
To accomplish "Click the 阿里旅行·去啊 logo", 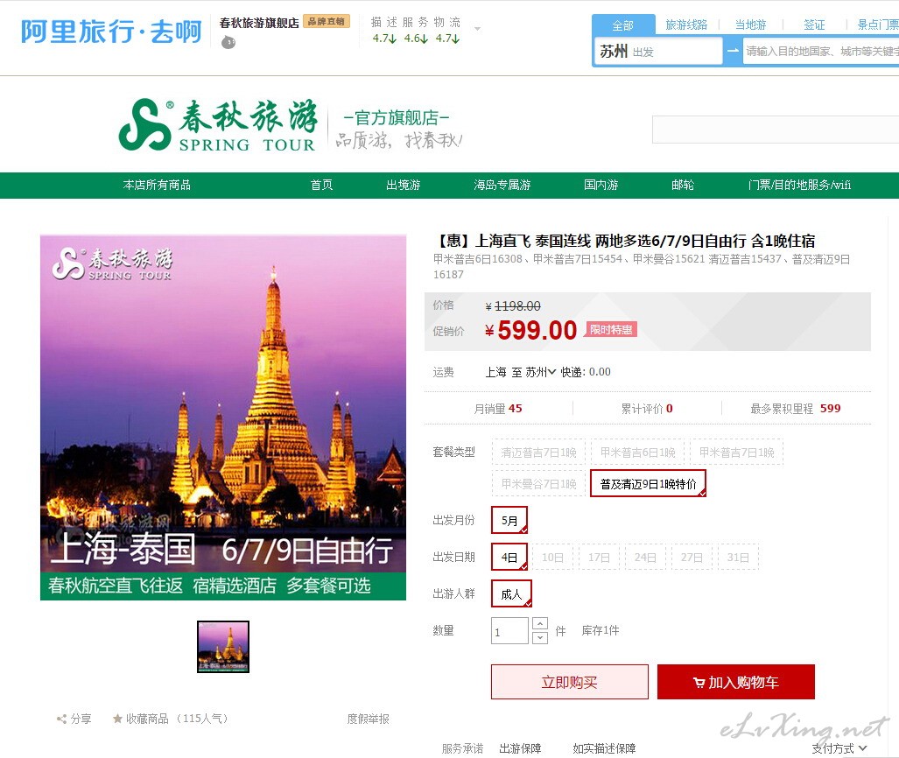I will pyautogui.click(x=111, y=32).
